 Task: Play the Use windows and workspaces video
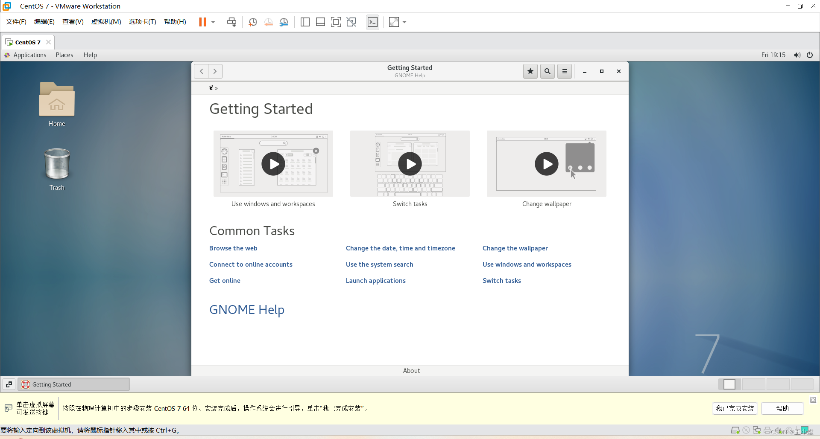pyautogui.click(x=273, y=164)
